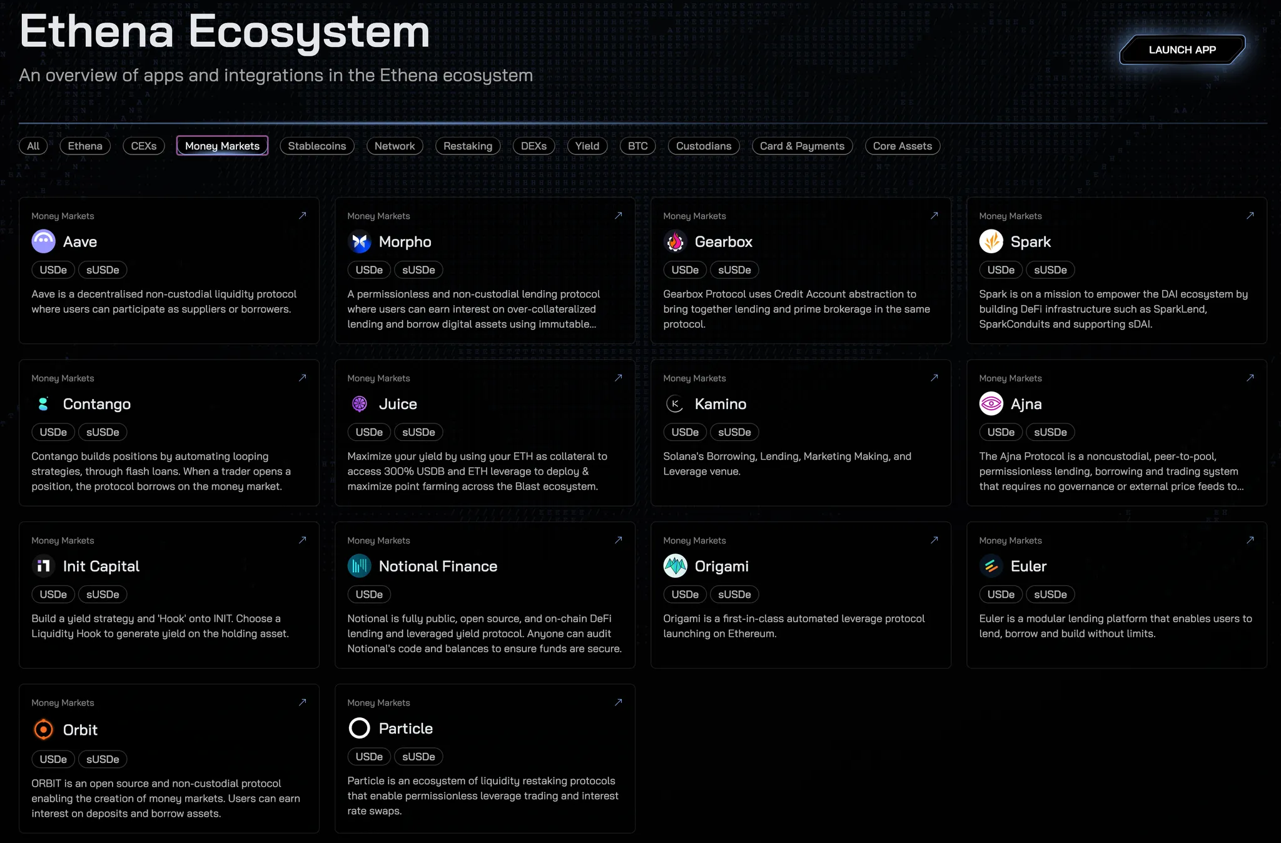Screen dimensions: 1281x843
Task: Click the LAUNCH APP button
Action: coord(1182,49)
